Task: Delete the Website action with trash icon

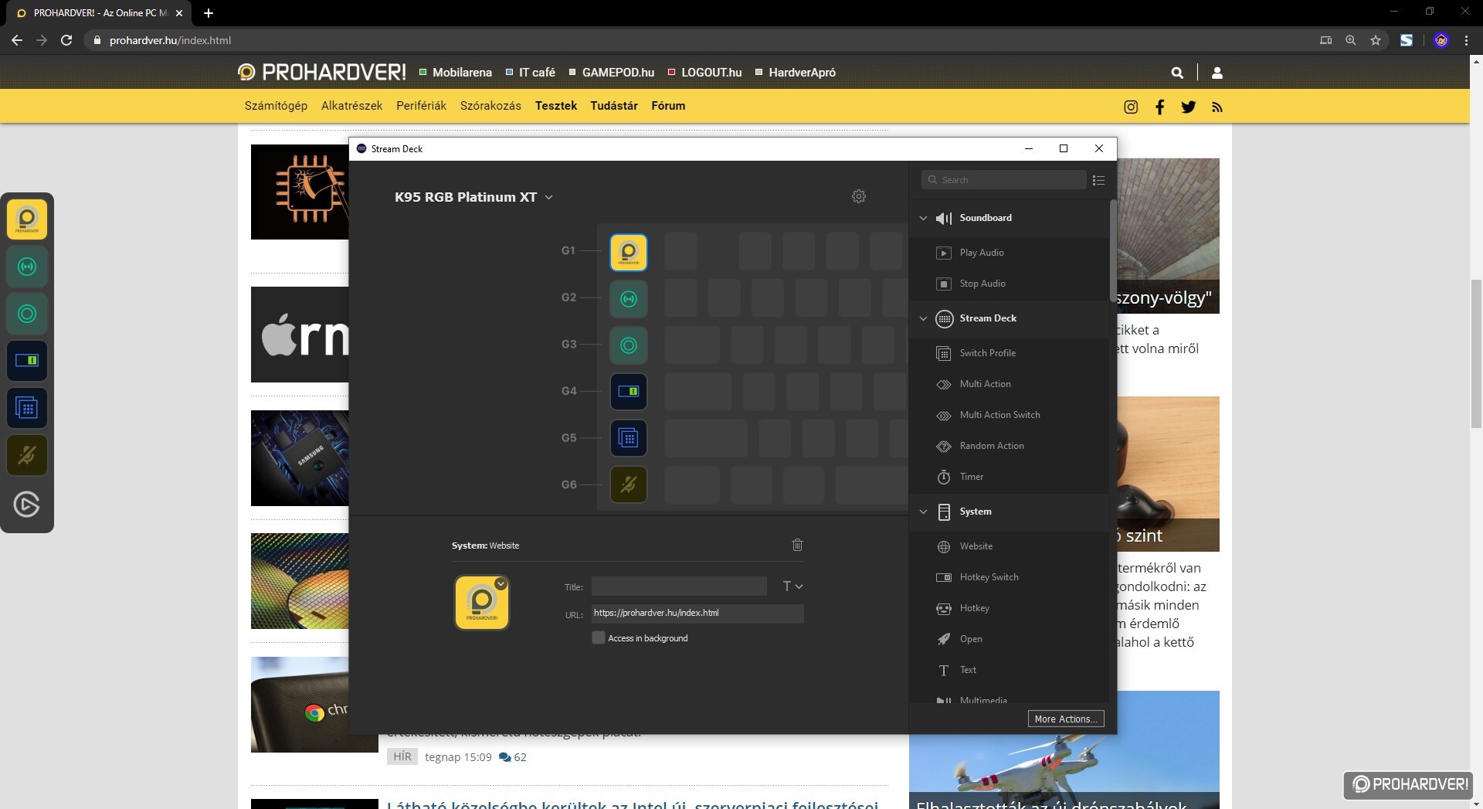Action: click(797, 545)
